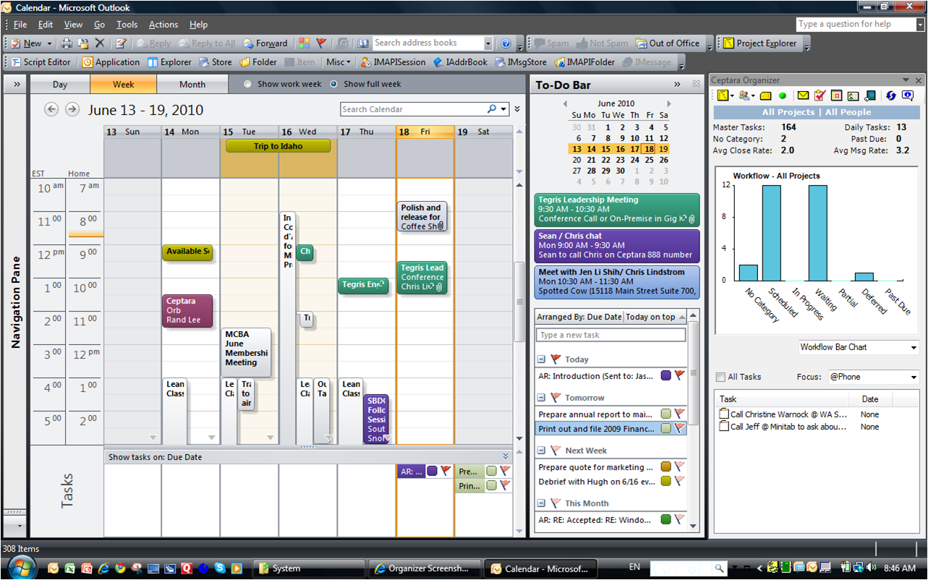
Task: Click the green circle icon in Ceptara Organizer
Action: (782, 95)
